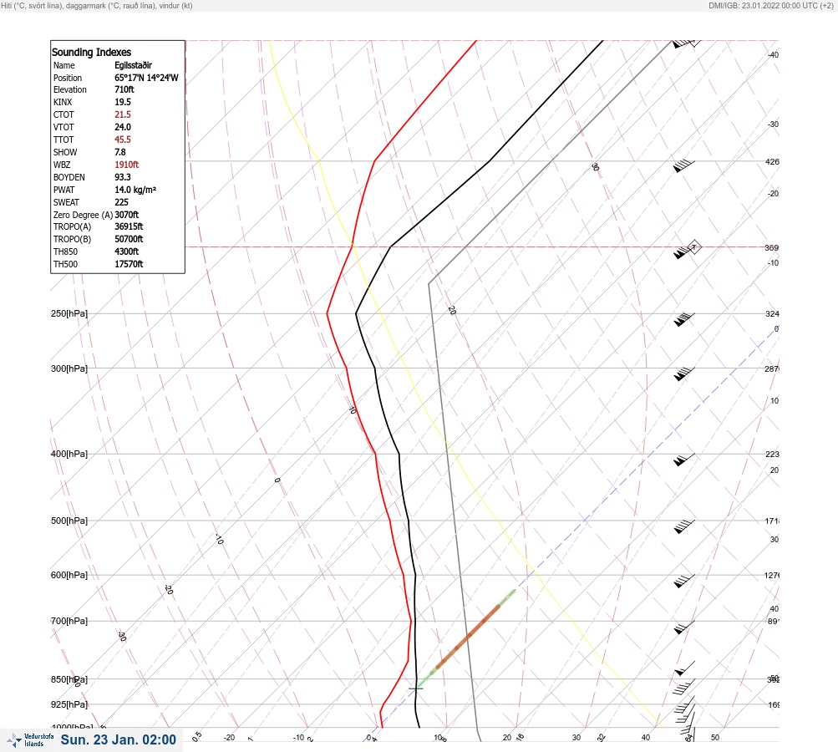Click the 'Sounding Indexes' table title
The image size is (838, 752).
91,53
